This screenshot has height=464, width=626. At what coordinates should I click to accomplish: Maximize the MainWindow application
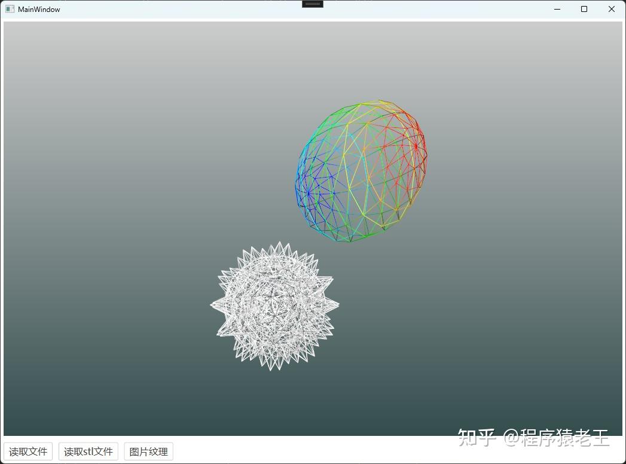point(584,9)
